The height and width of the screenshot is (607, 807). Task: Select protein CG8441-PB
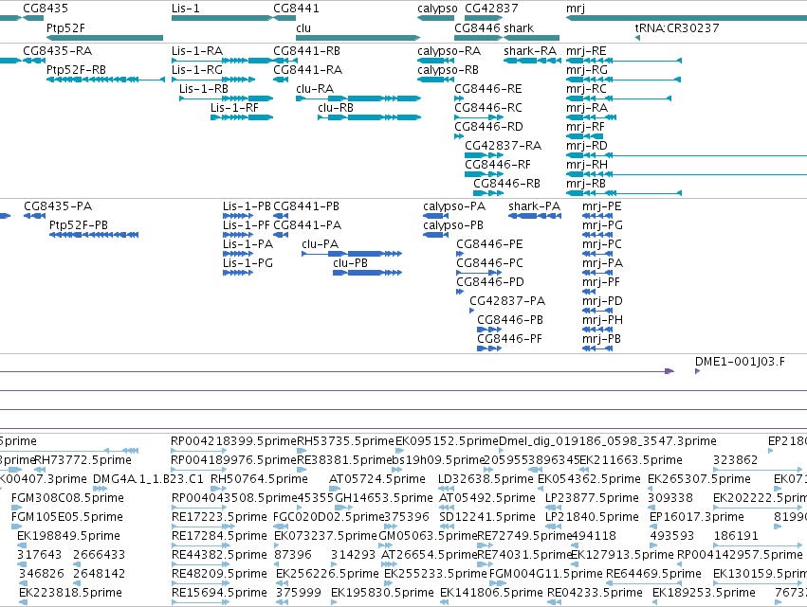coord(281,215)
